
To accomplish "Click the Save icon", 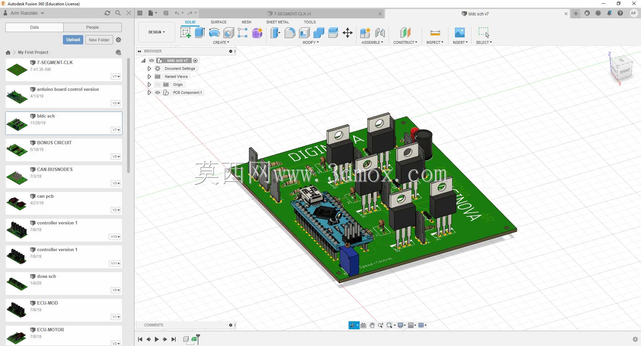I will [166, 13].
